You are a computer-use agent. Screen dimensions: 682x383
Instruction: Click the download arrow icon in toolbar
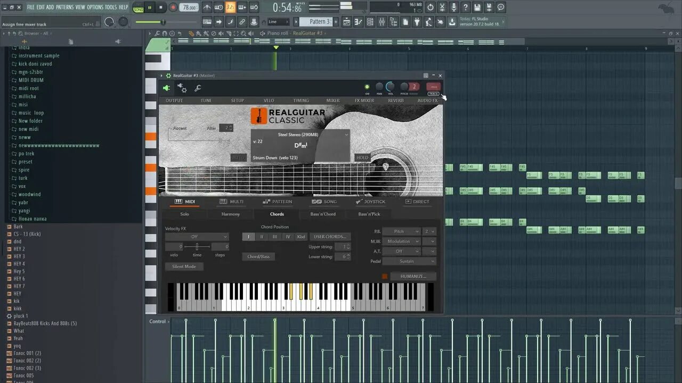pyautogui.click(x=452, y=22)
